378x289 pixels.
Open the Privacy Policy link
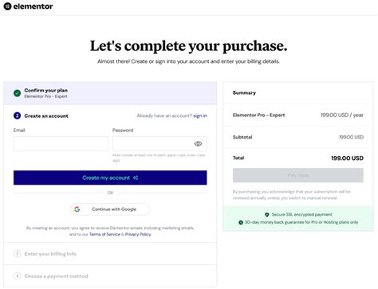coord(138,234)
